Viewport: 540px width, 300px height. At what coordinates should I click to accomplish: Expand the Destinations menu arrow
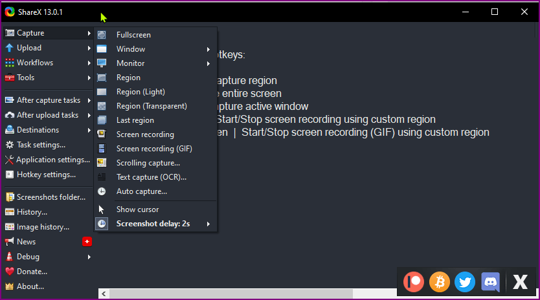(x=89, y=130)
